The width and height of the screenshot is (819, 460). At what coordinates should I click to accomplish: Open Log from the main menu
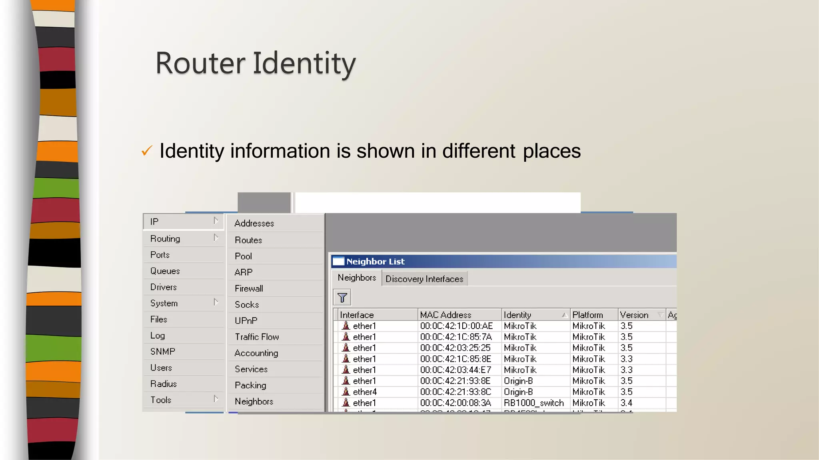point(184,335)
